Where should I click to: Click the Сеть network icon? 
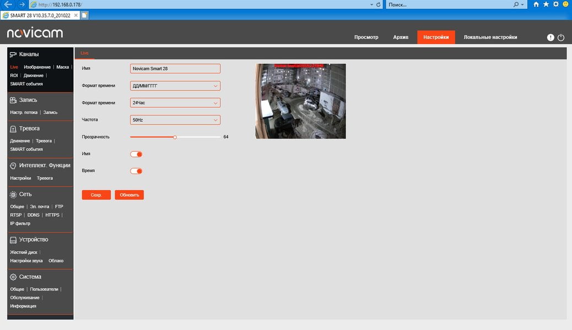(x=13, y=195)
